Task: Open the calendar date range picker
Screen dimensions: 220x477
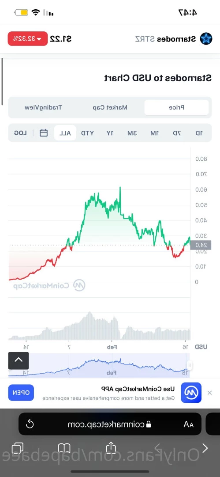Action: pyautogui.click(x=44, y=133)
